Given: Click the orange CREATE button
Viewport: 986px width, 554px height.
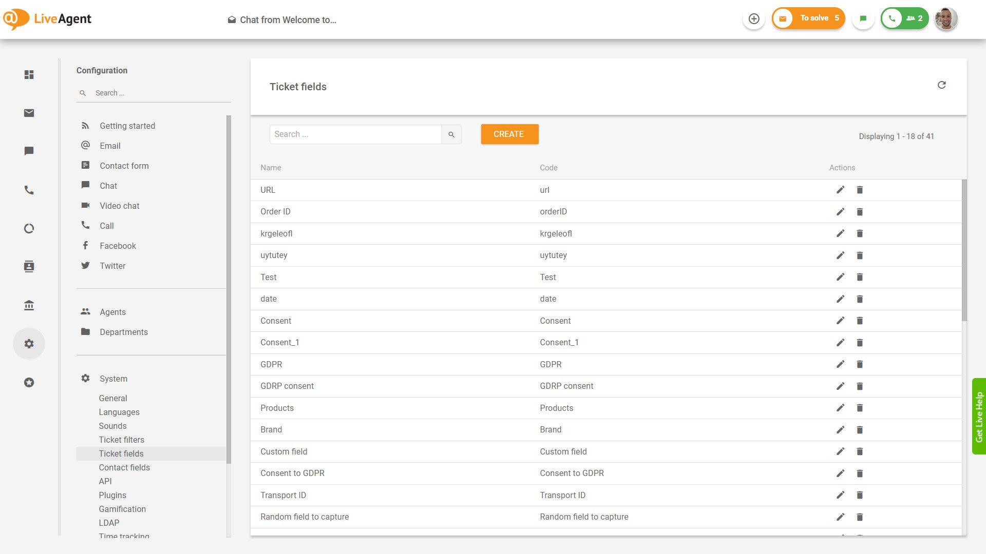Looking at the screenshot, I should 509,134.
